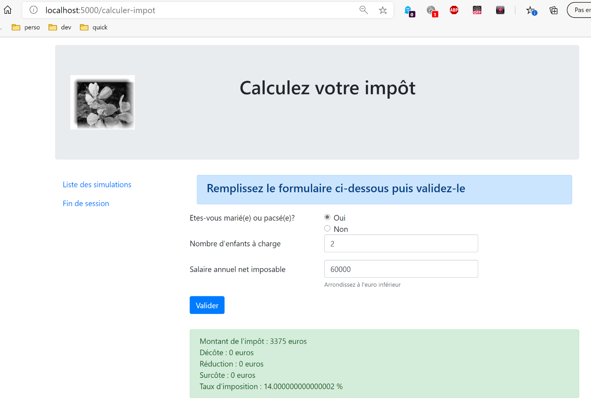
Task: Add this page to favorites star icon
Action: (383, 10)
